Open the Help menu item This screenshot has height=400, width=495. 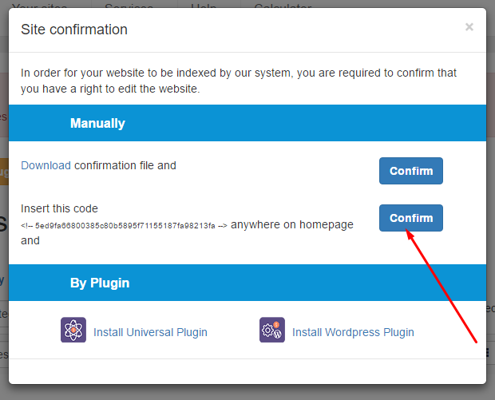pyautogui.click(x=204, y=6)
